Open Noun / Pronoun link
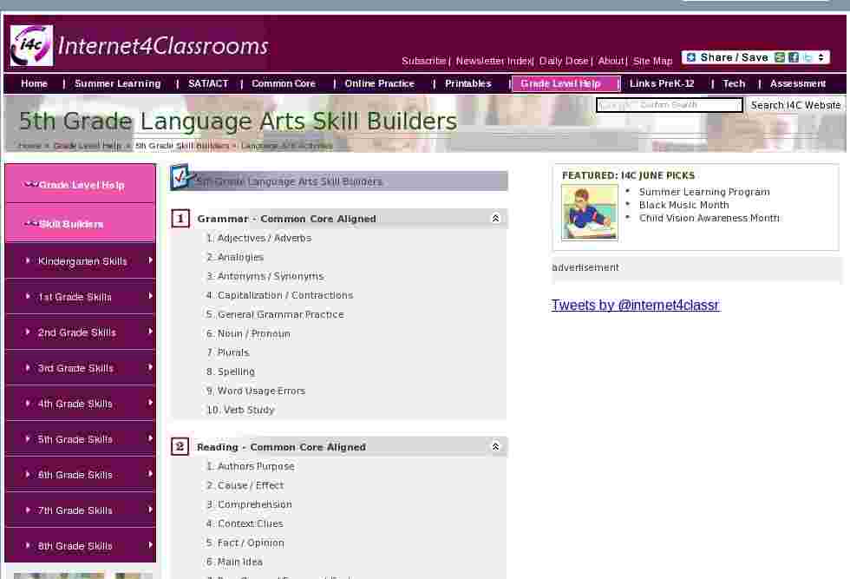The width and height of the screenshot is (850, 579). coord(253,333)
